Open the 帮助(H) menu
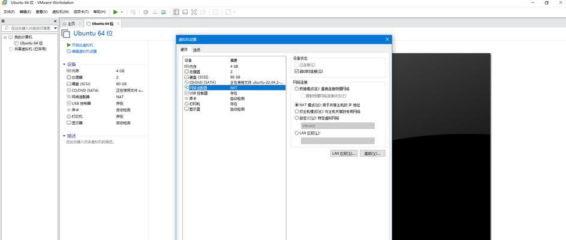Image resolution: width=566 pixels, height=240 pixels. pyautogui.click(x=100, y=12)
